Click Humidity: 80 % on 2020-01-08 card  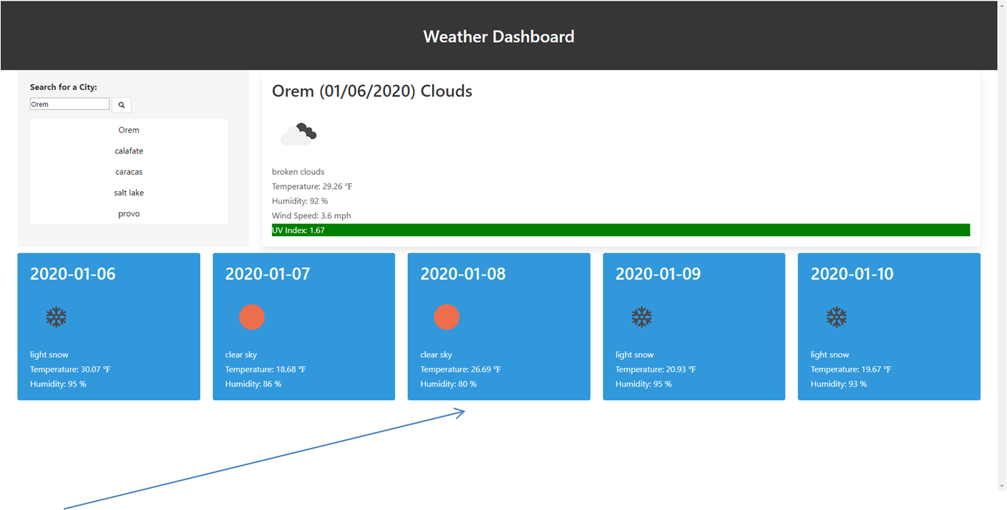coord(449,384)
